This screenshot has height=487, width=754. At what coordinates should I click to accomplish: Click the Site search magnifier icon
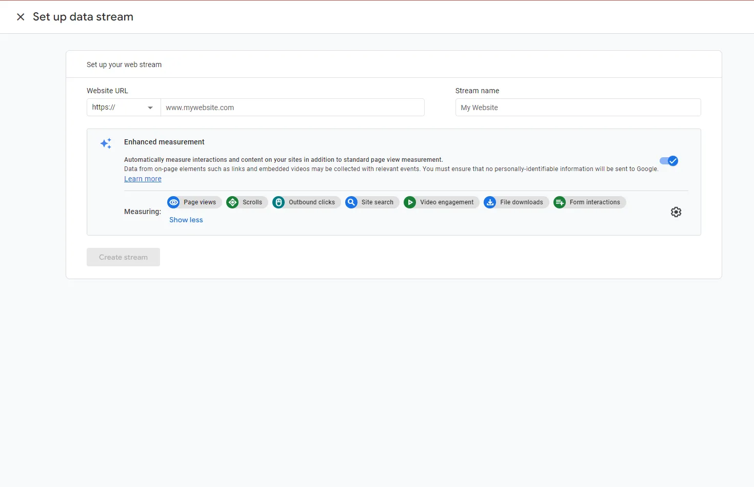pos(351,202)
